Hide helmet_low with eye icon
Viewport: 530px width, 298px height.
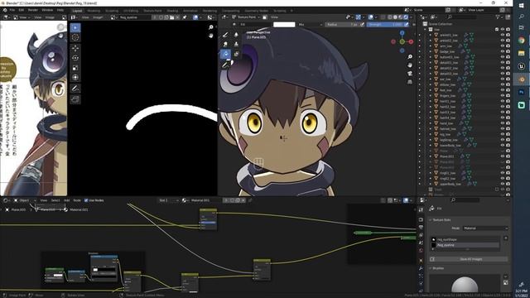[503, 129]
